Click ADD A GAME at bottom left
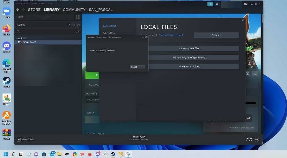This screenshot has height=158, width=287. click(x=25, y=139)
